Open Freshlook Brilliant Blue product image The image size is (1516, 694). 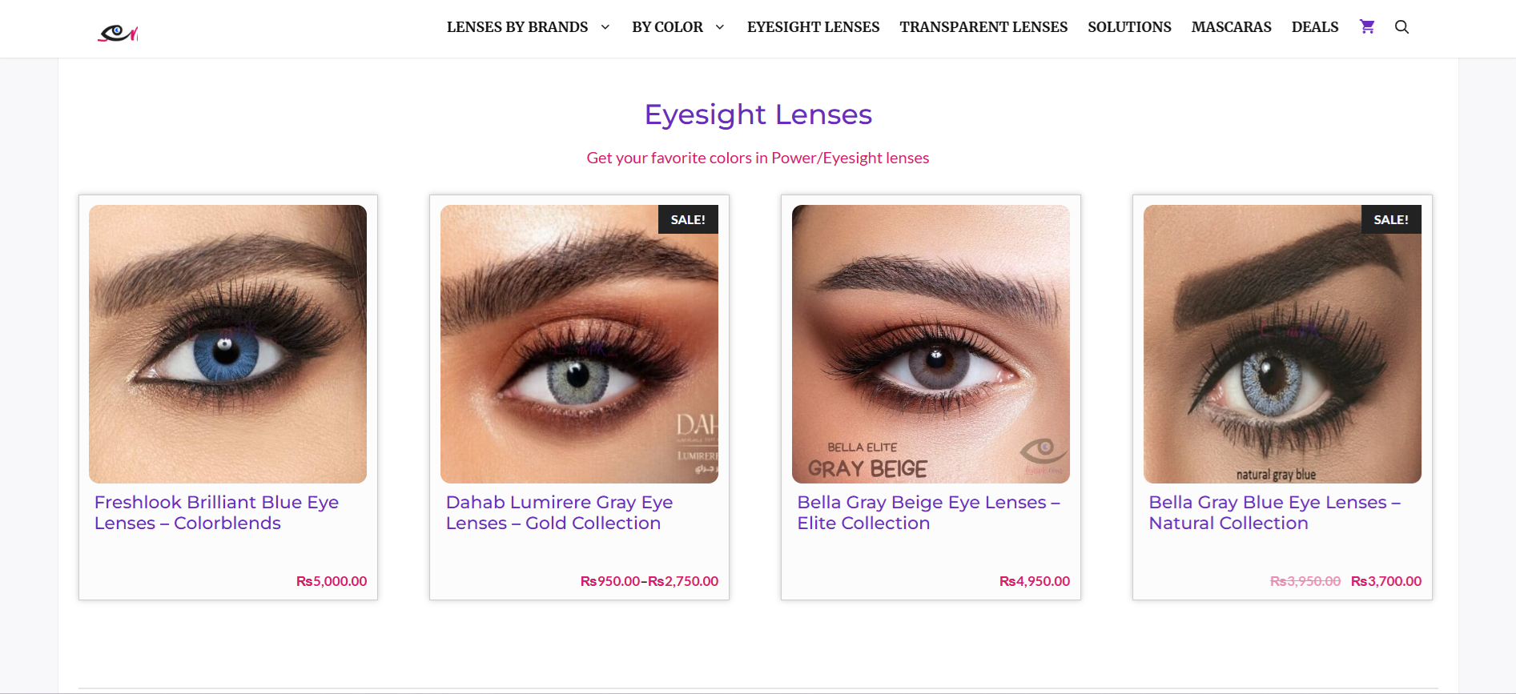pyautogui.click(x=227, y=344)
